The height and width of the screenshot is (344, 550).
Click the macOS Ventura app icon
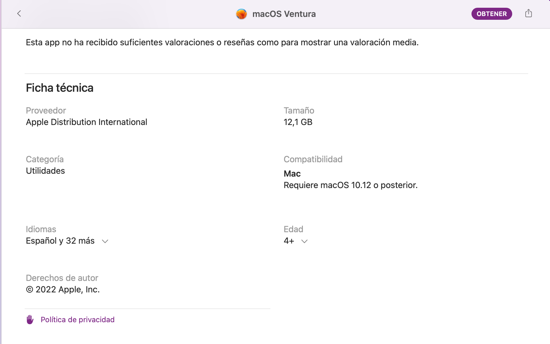241,14
